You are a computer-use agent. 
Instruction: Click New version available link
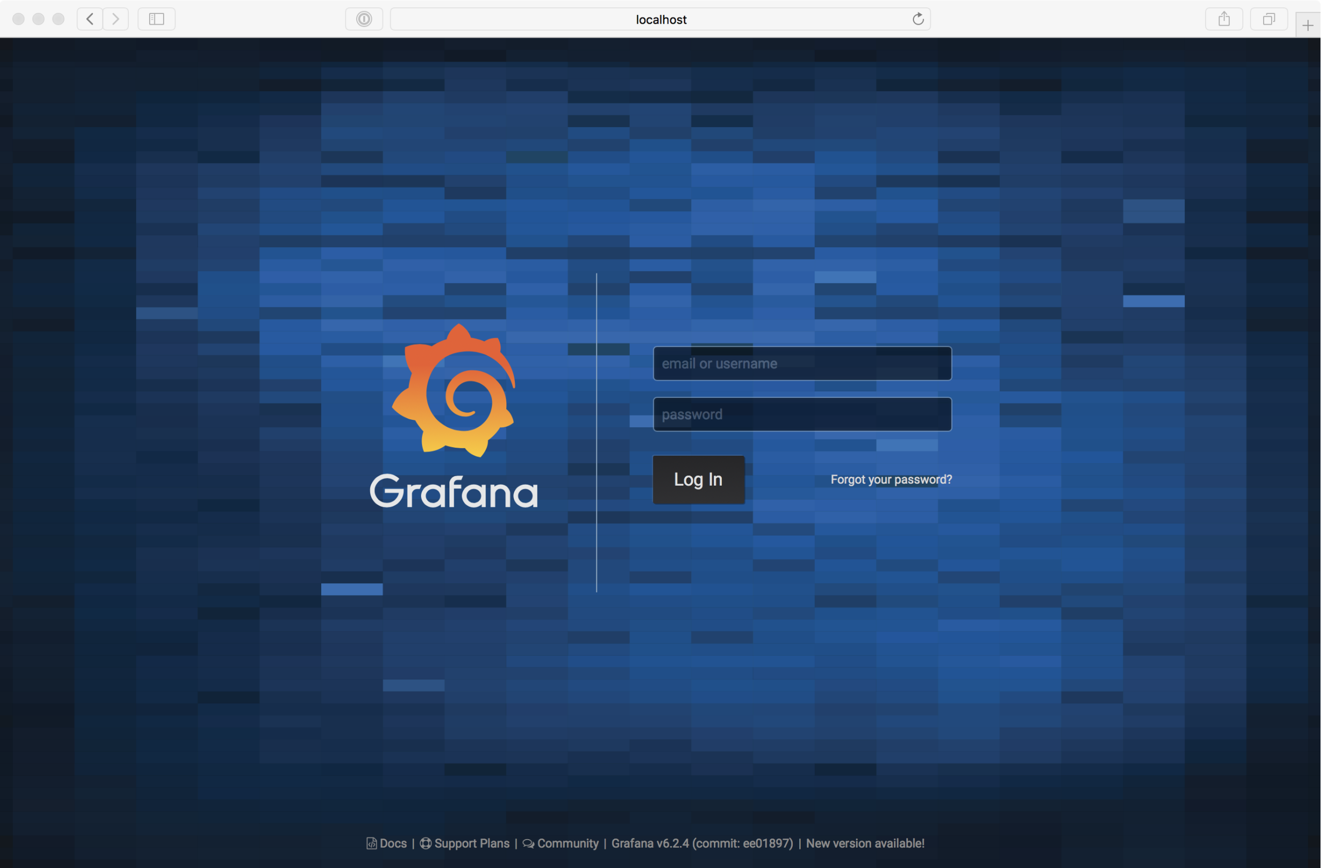click(x=865, y=843)
